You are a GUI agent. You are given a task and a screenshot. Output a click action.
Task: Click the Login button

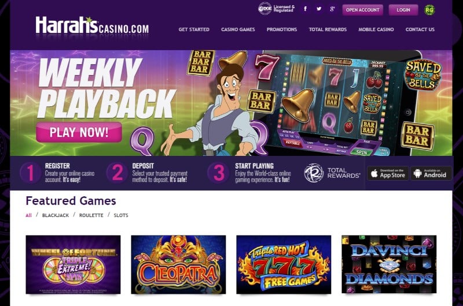[403, 10]
